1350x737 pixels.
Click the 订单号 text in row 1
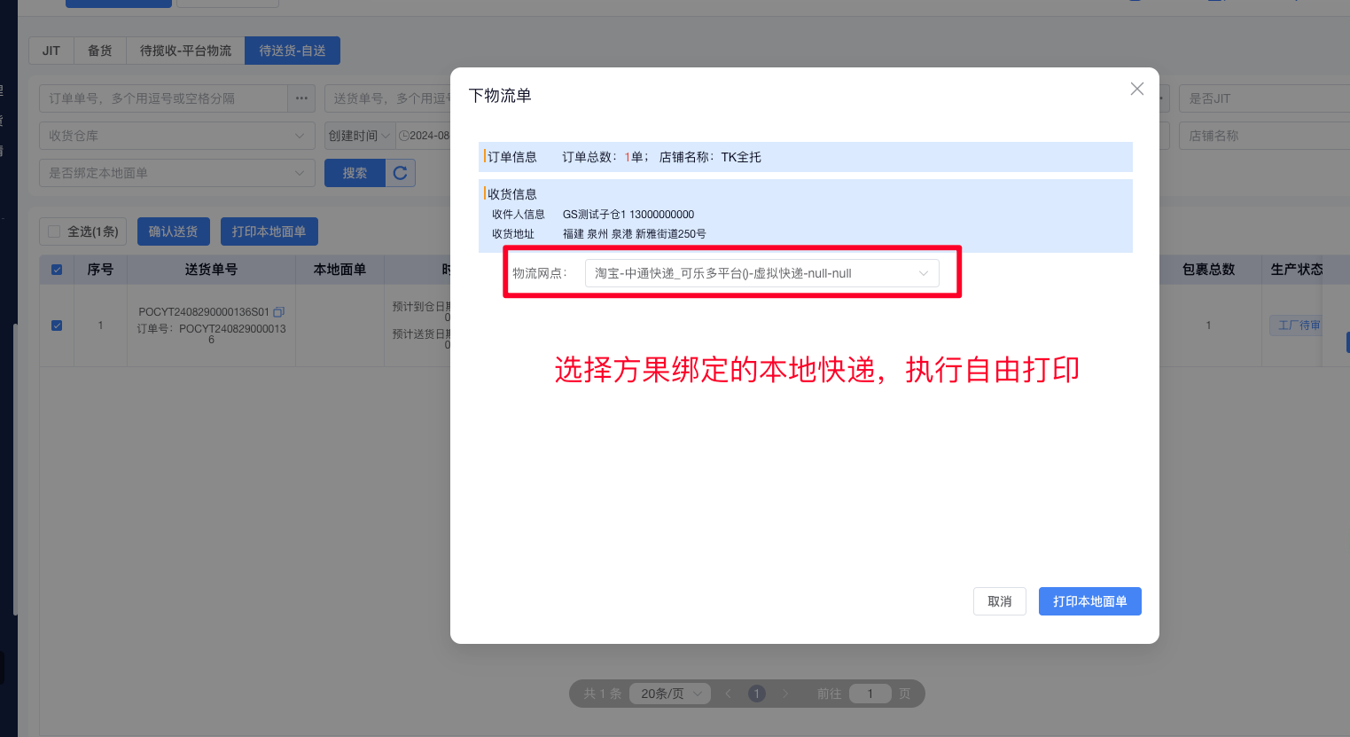[211, 333]
